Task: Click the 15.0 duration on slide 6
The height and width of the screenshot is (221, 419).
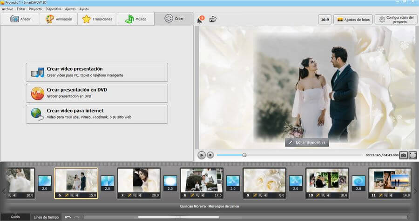Action: (x=93, y=195)
